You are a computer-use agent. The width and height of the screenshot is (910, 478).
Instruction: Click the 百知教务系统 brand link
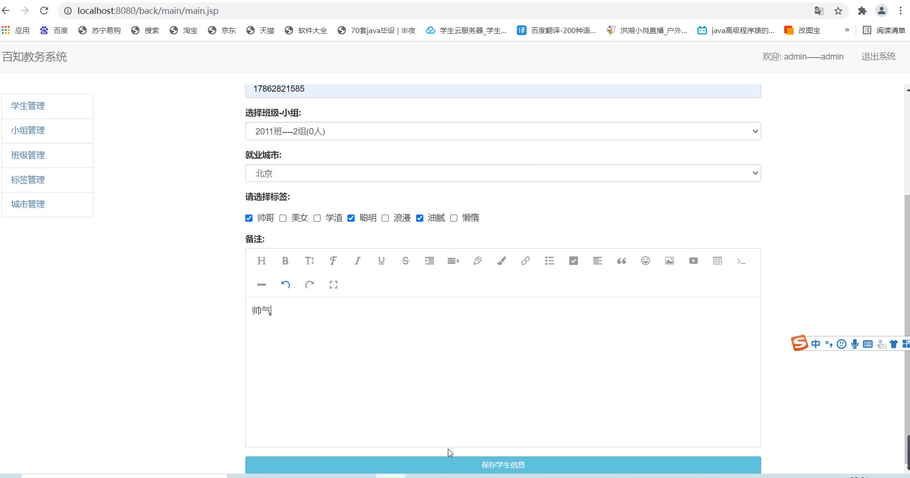[x=35, y=57]
